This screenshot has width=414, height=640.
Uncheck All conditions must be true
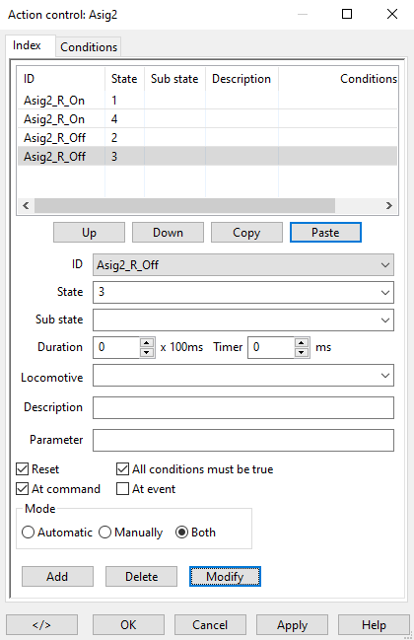pos(123,469)
